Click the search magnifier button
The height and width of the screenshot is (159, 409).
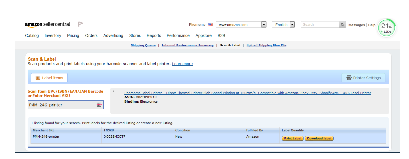(x=342, y=25)
